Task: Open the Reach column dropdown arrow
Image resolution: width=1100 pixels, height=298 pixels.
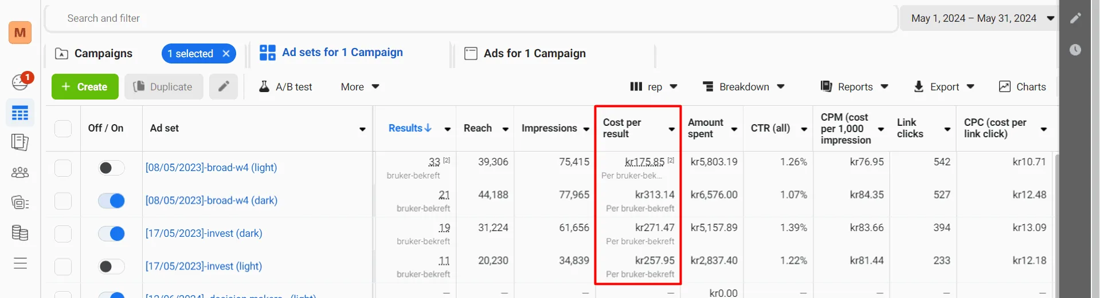Action: [505, 129]
